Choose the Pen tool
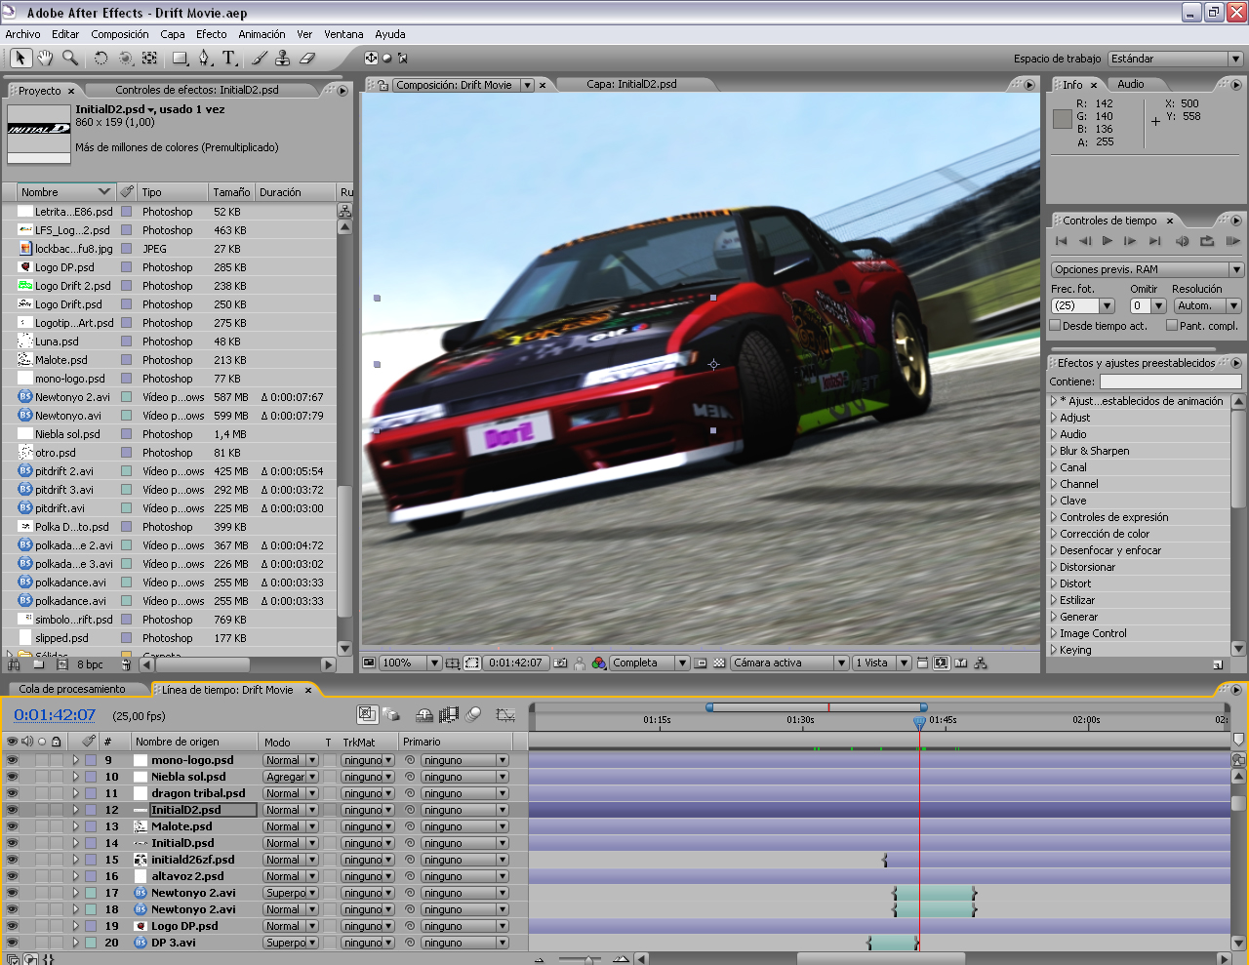Image resolution: width=1249 pixels, height=965 pixels. pyautogui.click(x=204, y=59)
